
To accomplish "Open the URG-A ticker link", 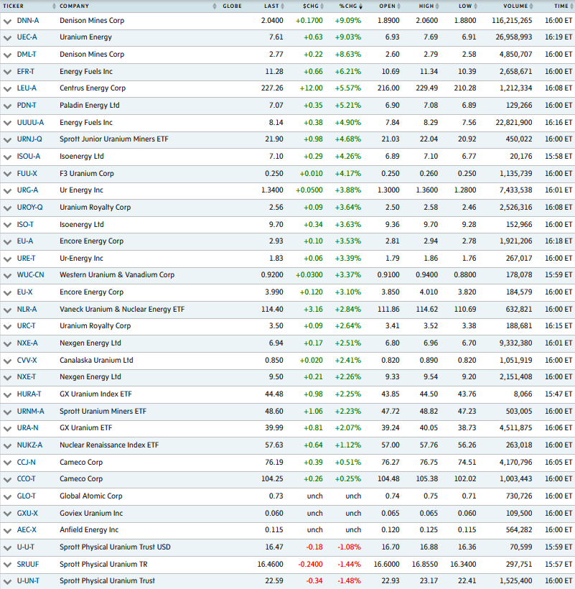I will point(27,190).
